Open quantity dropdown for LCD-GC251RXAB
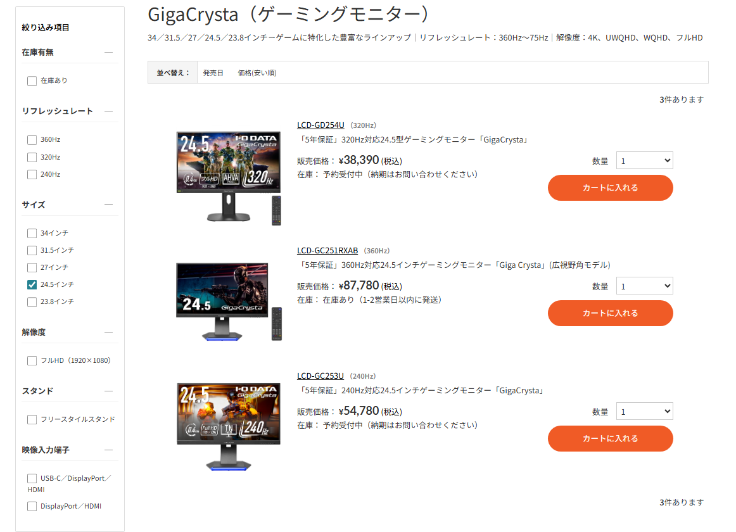The width and height of the screenshot is (736, 532). coord(644,286)
